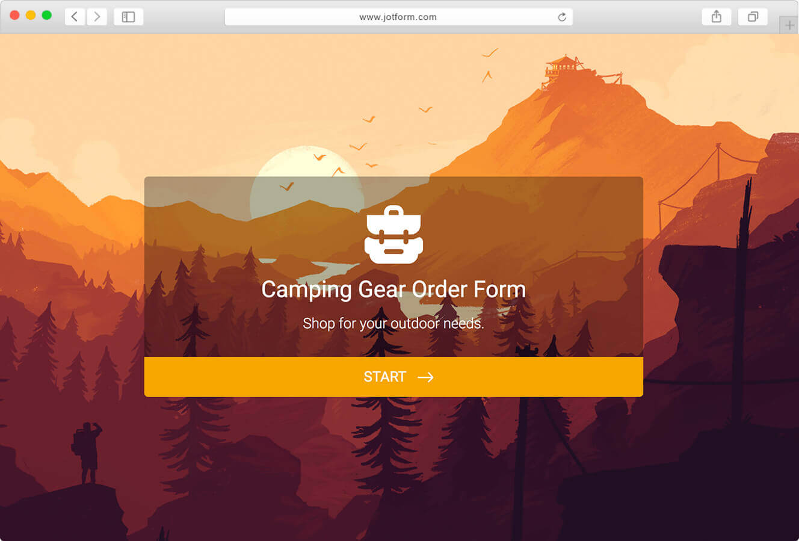
Task: Close the browser window with red button
Action: pos(15,16)
